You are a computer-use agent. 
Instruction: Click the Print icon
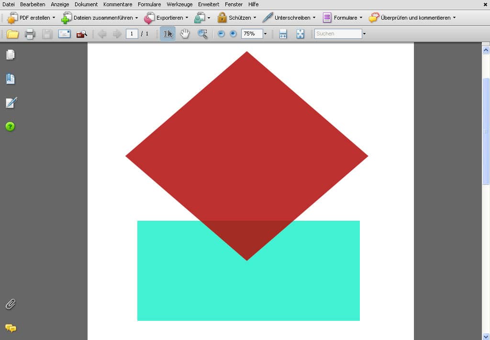[30, 34]
